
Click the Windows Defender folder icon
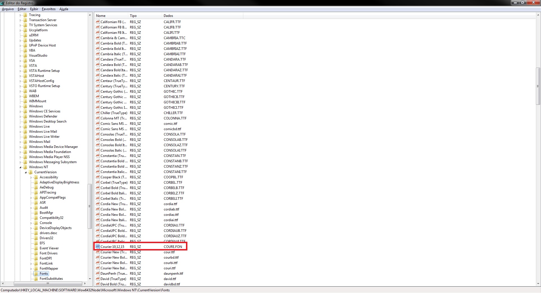point(25,116)
